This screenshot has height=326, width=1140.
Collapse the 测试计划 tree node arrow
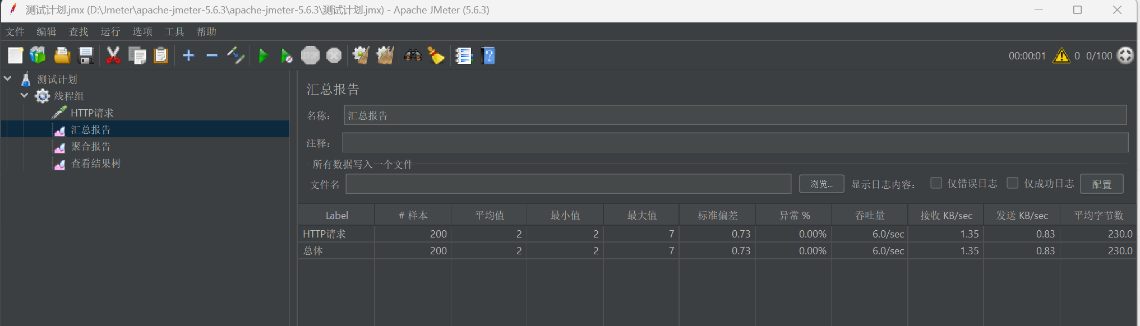8,79
